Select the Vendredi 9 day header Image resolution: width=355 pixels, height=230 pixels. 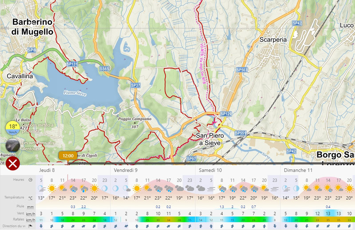[x=126, y=170]
